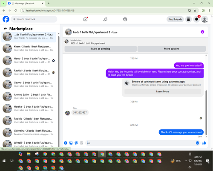Open the conversation information purple icon
Viewport: 213px width, 171px height.
click(202, 32)
